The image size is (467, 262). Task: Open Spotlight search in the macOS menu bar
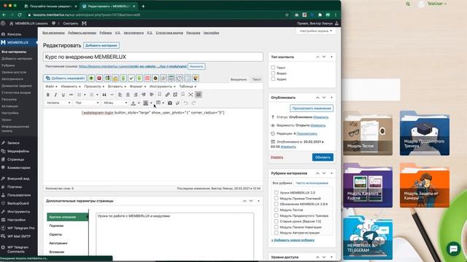408,4
